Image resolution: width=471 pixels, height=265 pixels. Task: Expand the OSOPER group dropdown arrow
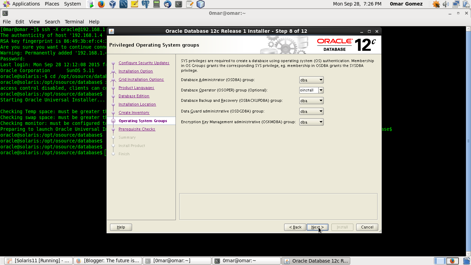tap(321, 90)
